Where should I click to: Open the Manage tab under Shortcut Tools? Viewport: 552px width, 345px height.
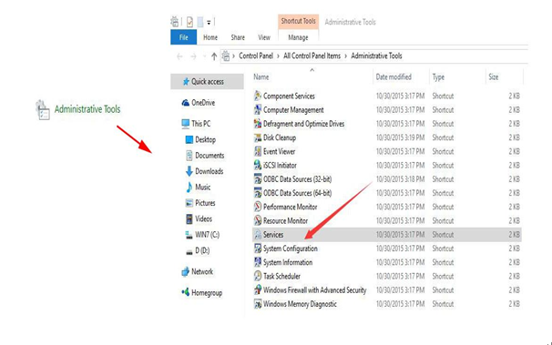298,37
